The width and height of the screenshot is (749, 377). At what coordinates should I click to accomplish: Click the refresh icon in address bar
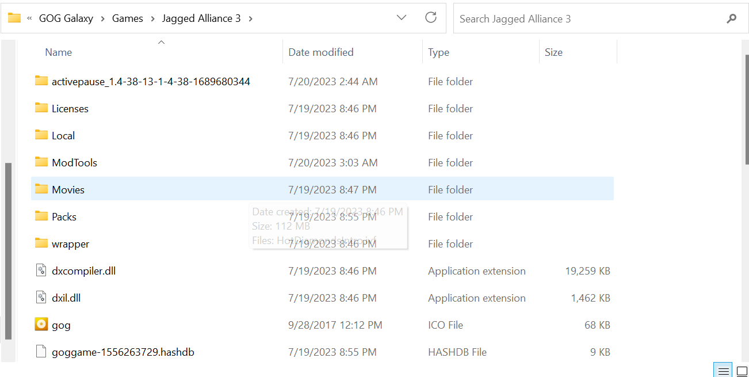coord(431,18)
